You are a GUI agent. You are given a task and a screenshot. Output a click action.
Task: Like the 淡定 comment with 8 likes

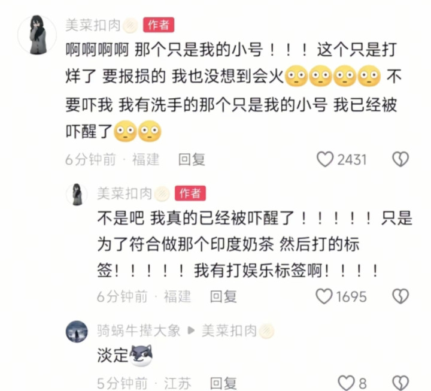click(347, 383)
